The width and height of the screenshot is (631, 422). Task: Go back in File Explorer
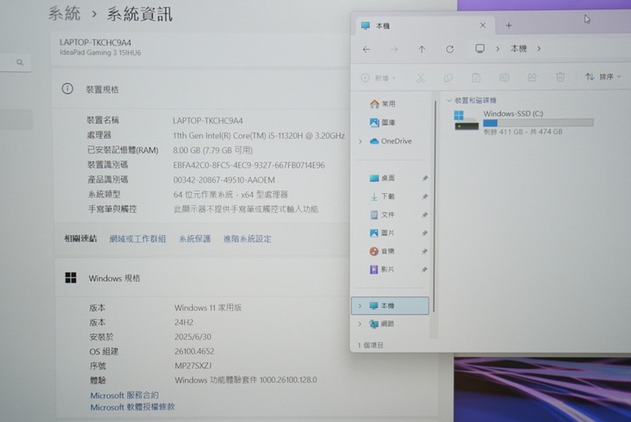tap(365, 49)
